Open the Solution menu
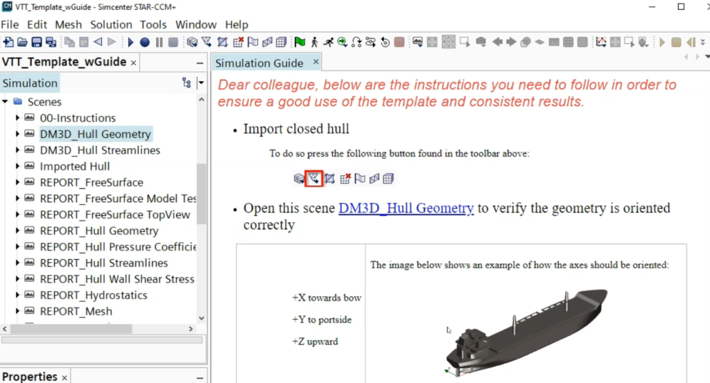710x383 pixels. coord(111,24)
